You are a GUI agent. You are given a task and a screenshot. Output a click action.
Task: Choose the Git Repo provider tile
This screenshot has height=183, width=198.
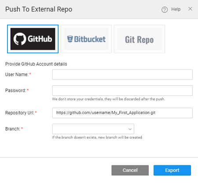tap(139, 39)
